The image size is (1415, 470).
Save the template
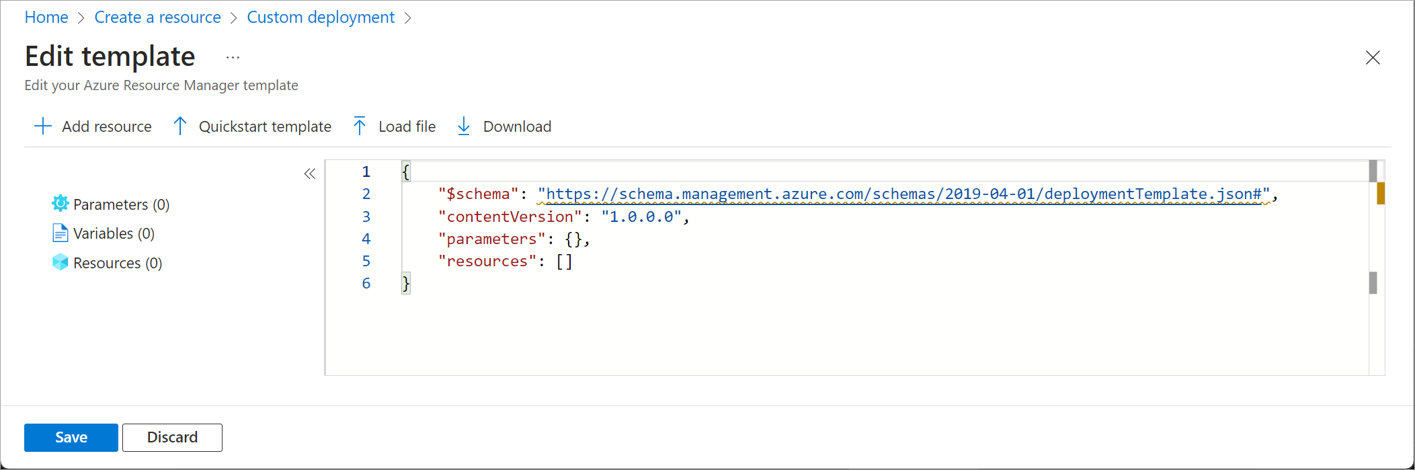[x=71, y=438]
